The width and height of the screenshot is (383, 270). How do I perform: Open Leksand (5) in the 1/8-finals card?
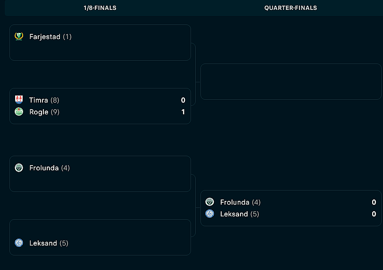(49, 243)
